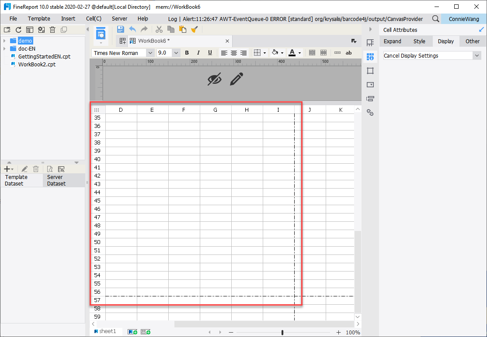Image resolution: width=487 pixels, height=337 pixels.
Task: Open the Cancel Display Settings dropdown
Action: click(477, 55)
